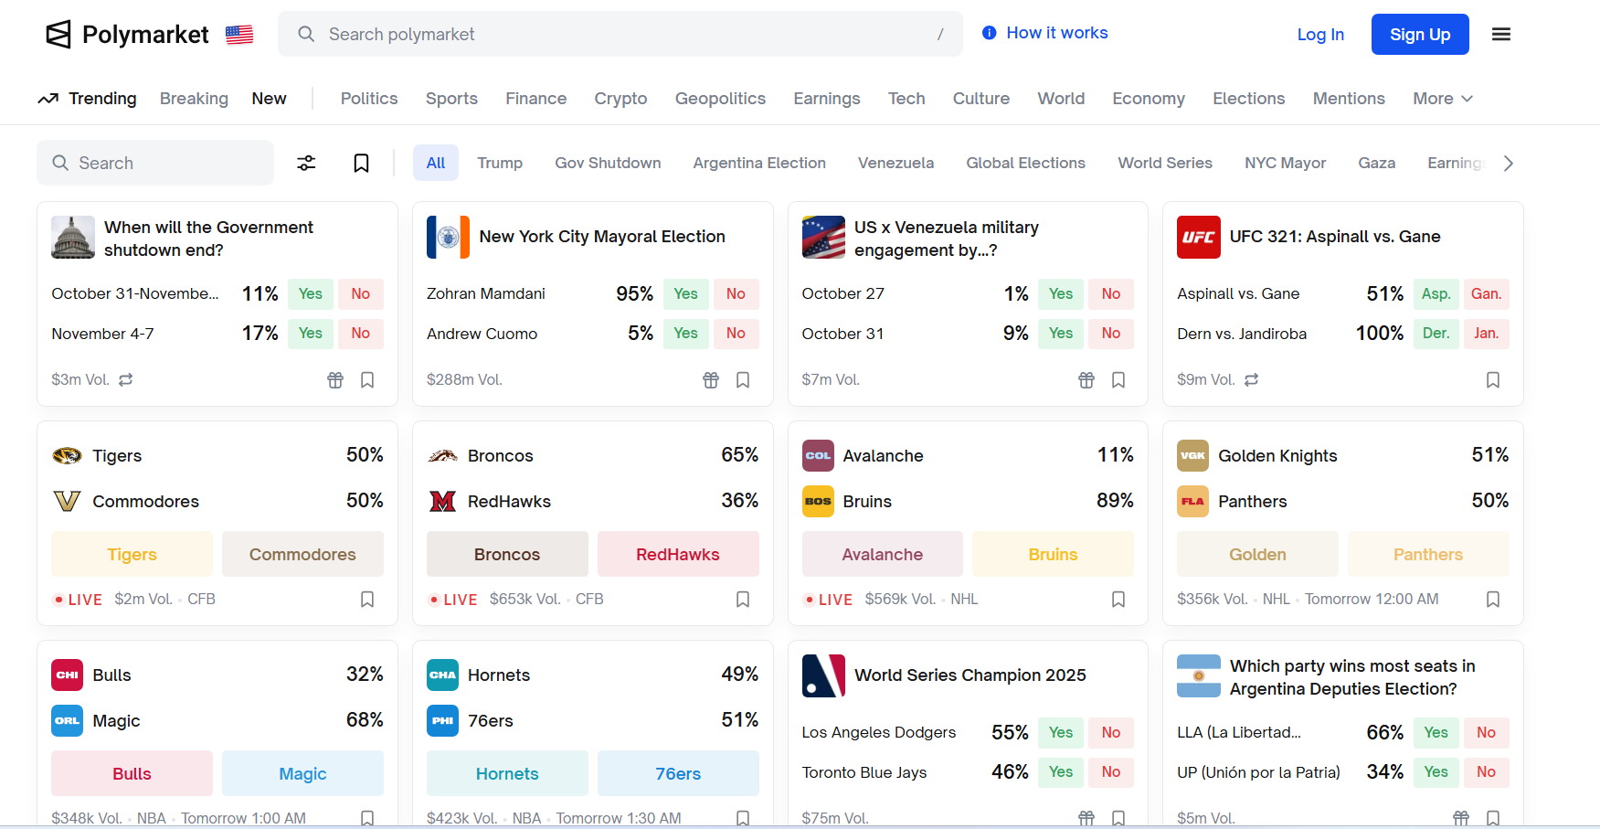Click the US flag language icon
The height and width of the screenshot is (829, 1600).
point(239,35)
